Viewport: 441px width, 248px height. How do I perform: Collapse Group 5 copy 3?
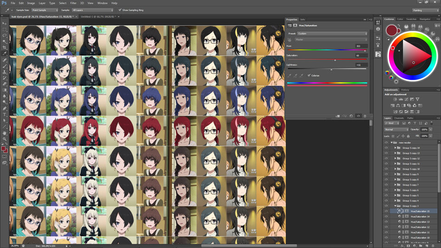(395, 206)
